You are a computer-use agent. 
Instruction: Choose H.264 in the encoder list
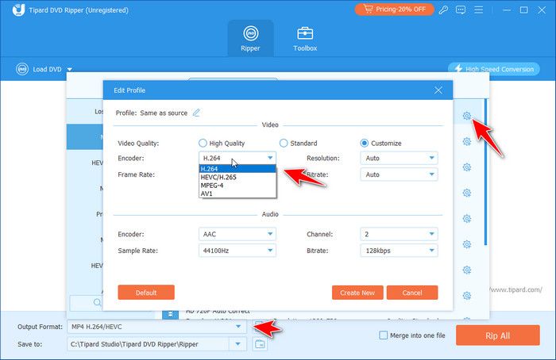237,169
